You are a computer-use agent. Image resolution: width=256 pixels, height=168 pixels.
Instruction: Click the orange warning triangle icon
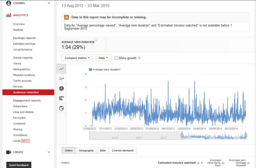point(66,17)
